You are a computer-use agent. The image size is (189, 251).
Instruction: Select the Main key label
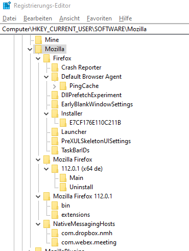click(77, 178)
